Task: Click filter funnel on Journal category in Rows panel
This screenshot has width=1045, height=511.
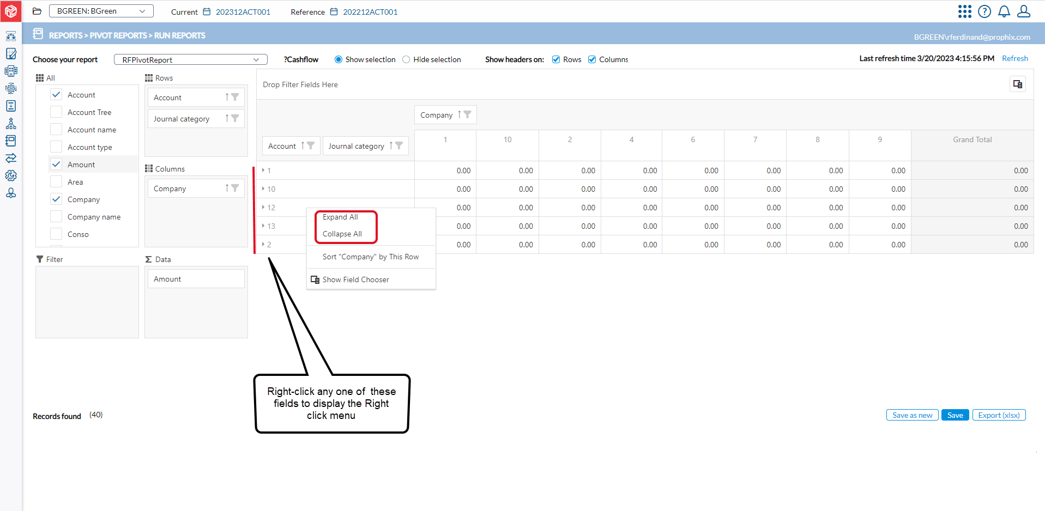Action: click(x=235, y=118)
